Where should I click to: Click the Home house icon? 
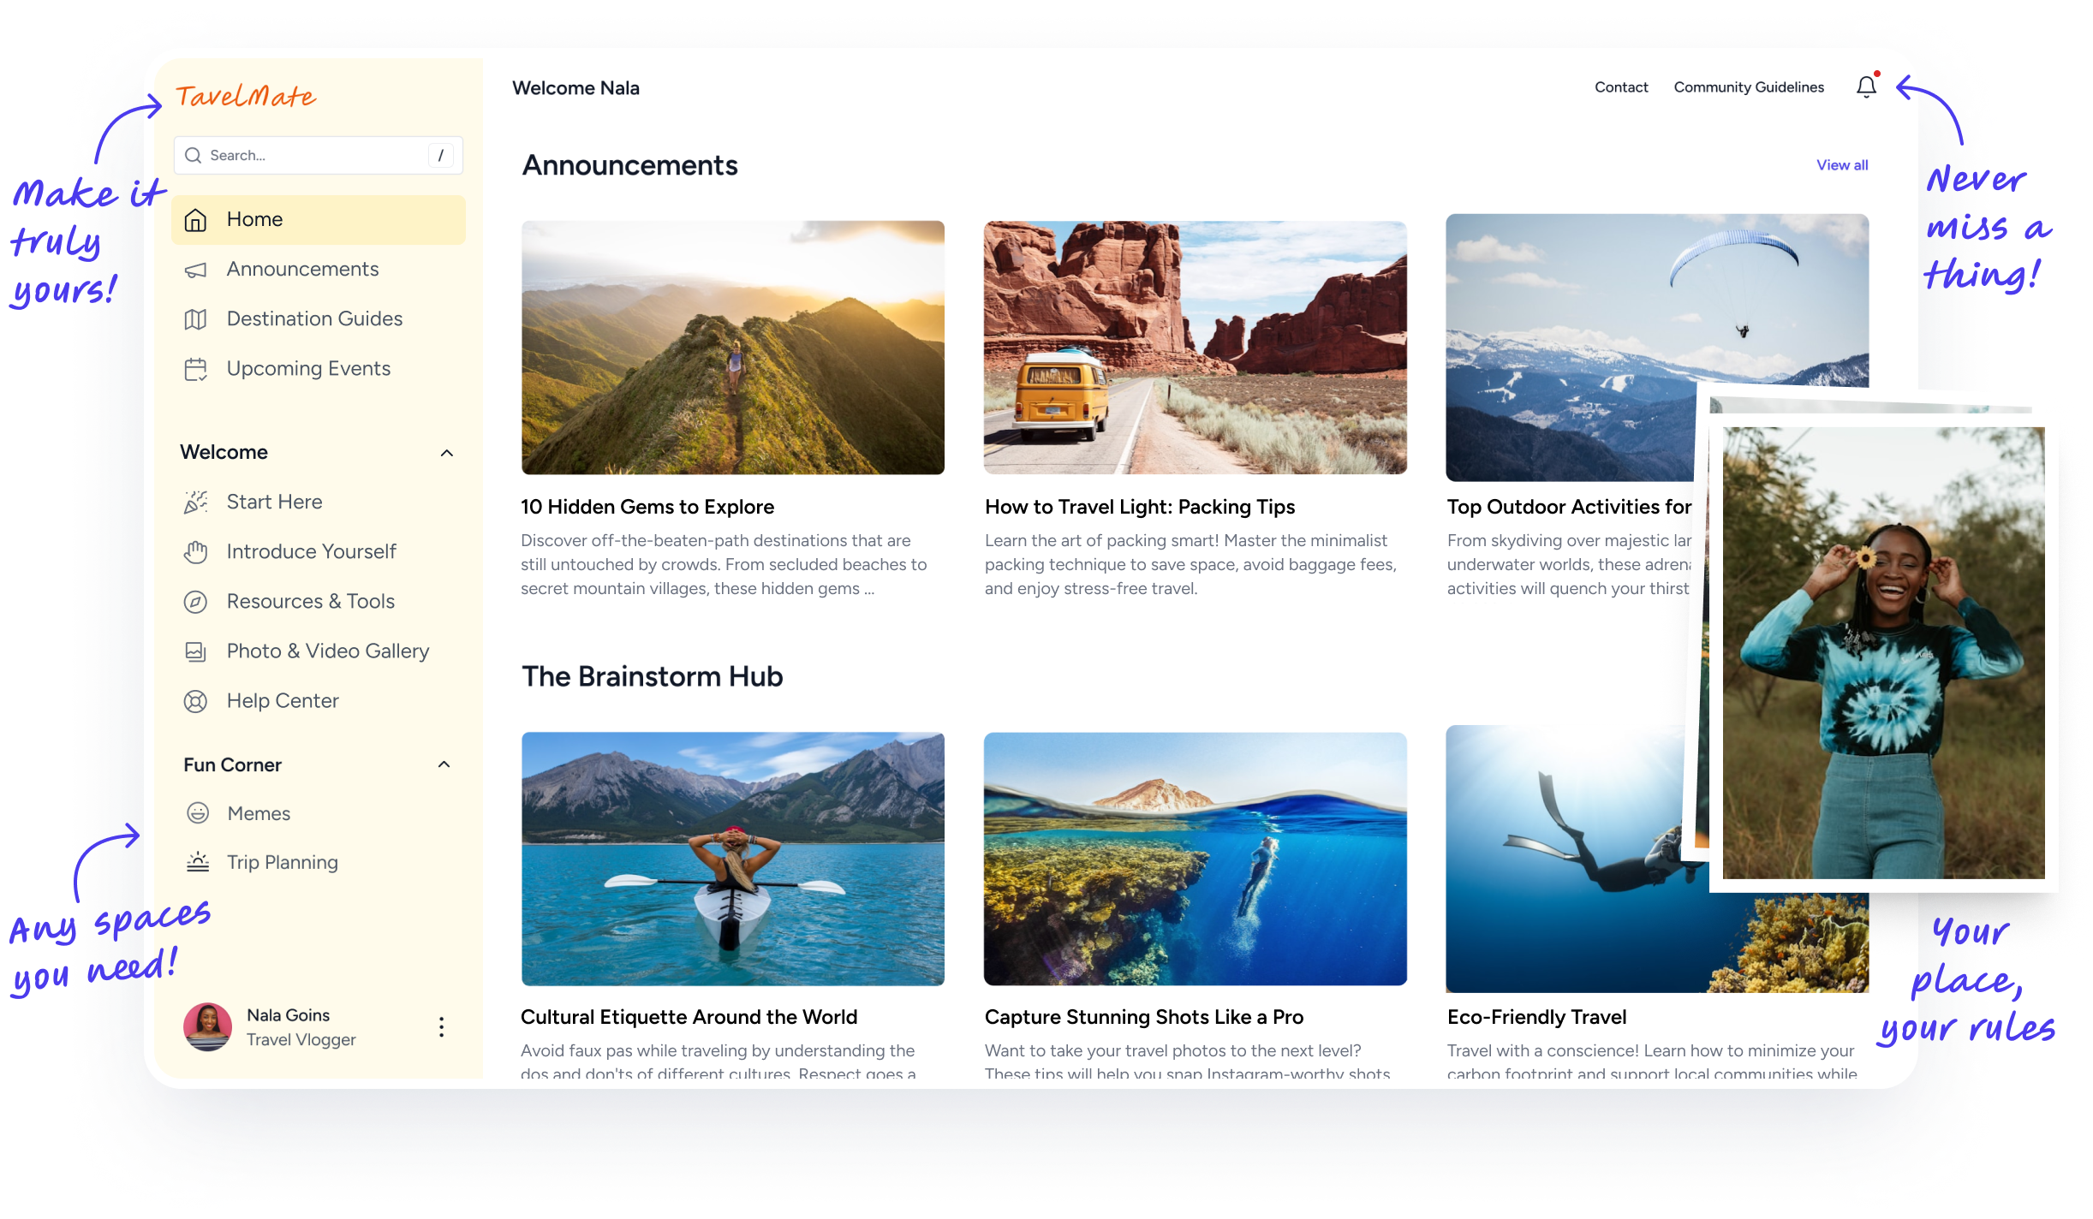pos(195,220)
